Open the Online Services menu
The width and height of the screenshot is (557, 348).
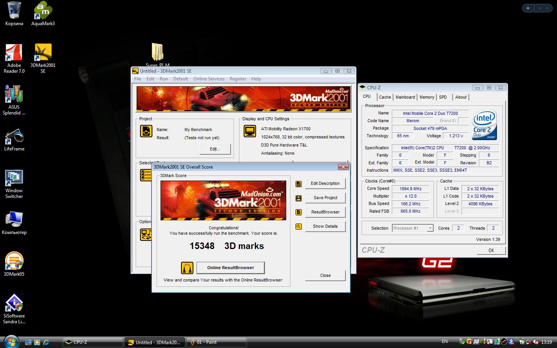(209, 79)
